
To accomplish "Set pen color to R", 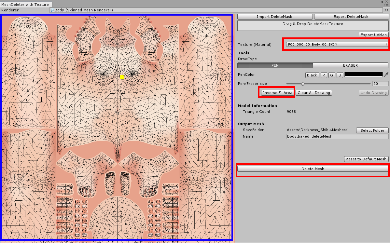I will [324, 75].
